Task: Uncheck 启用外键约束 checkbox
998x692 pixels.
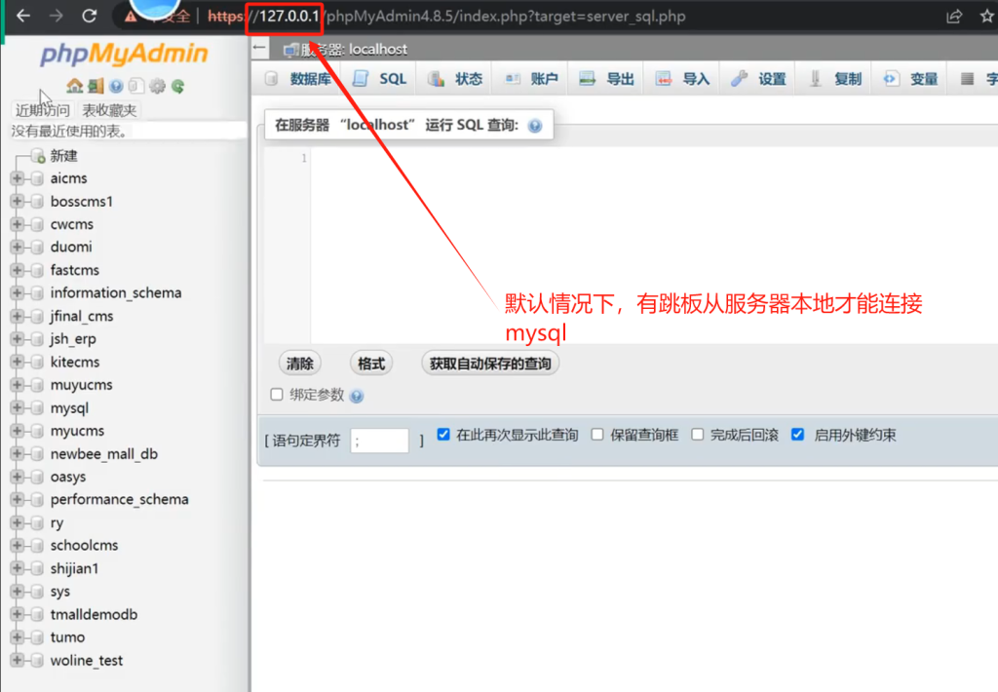Action: pos(797,435)
